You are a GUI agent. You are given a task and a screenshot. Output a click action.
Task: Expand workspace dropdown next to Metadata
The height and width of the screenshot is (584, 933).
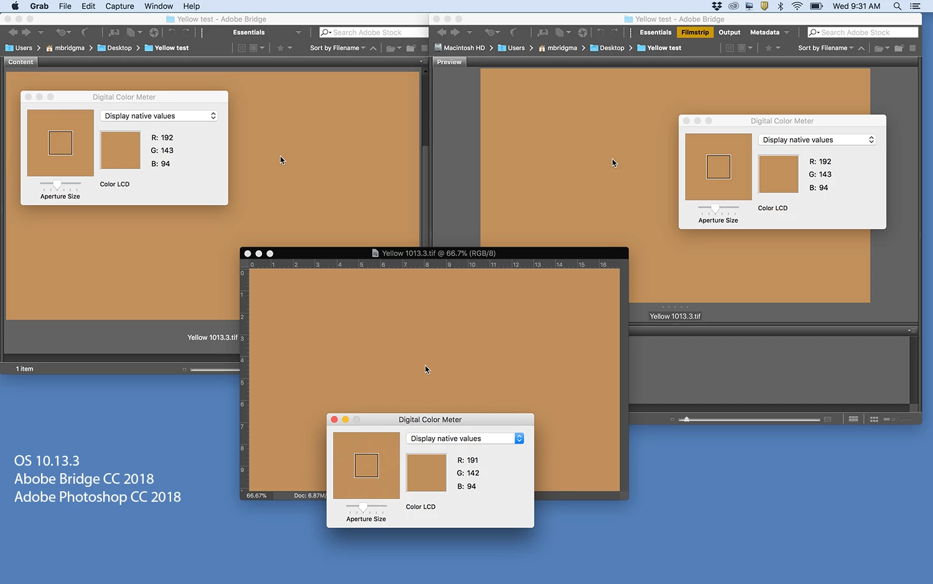click(x=786, y=32)
